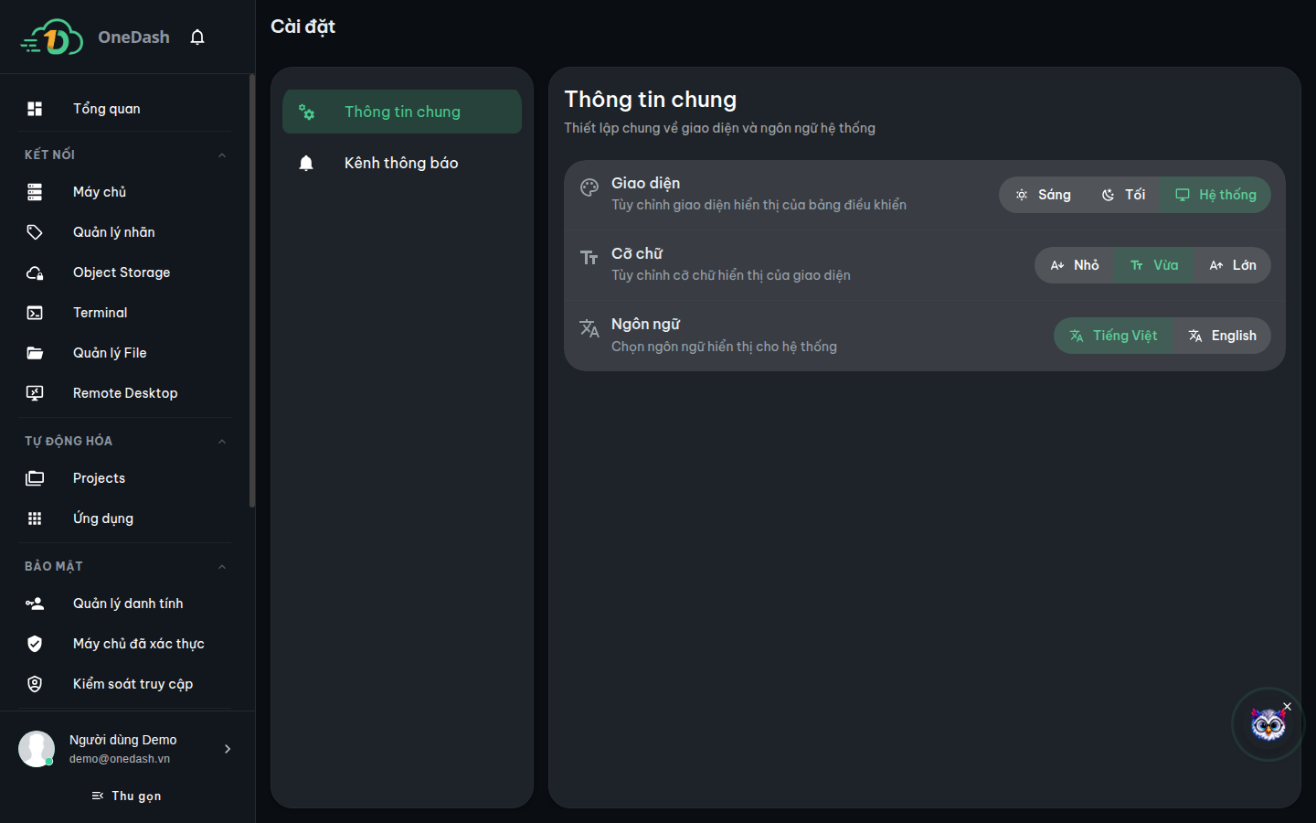
Task: Open Remote Desktop monitor icon
Action: tap(35, 393)
